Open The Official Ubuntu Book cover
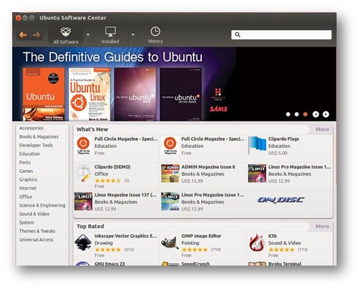Image resolution: width=361 pixels, height=290 pixels. pyautogui.click(x=135, y=94)
